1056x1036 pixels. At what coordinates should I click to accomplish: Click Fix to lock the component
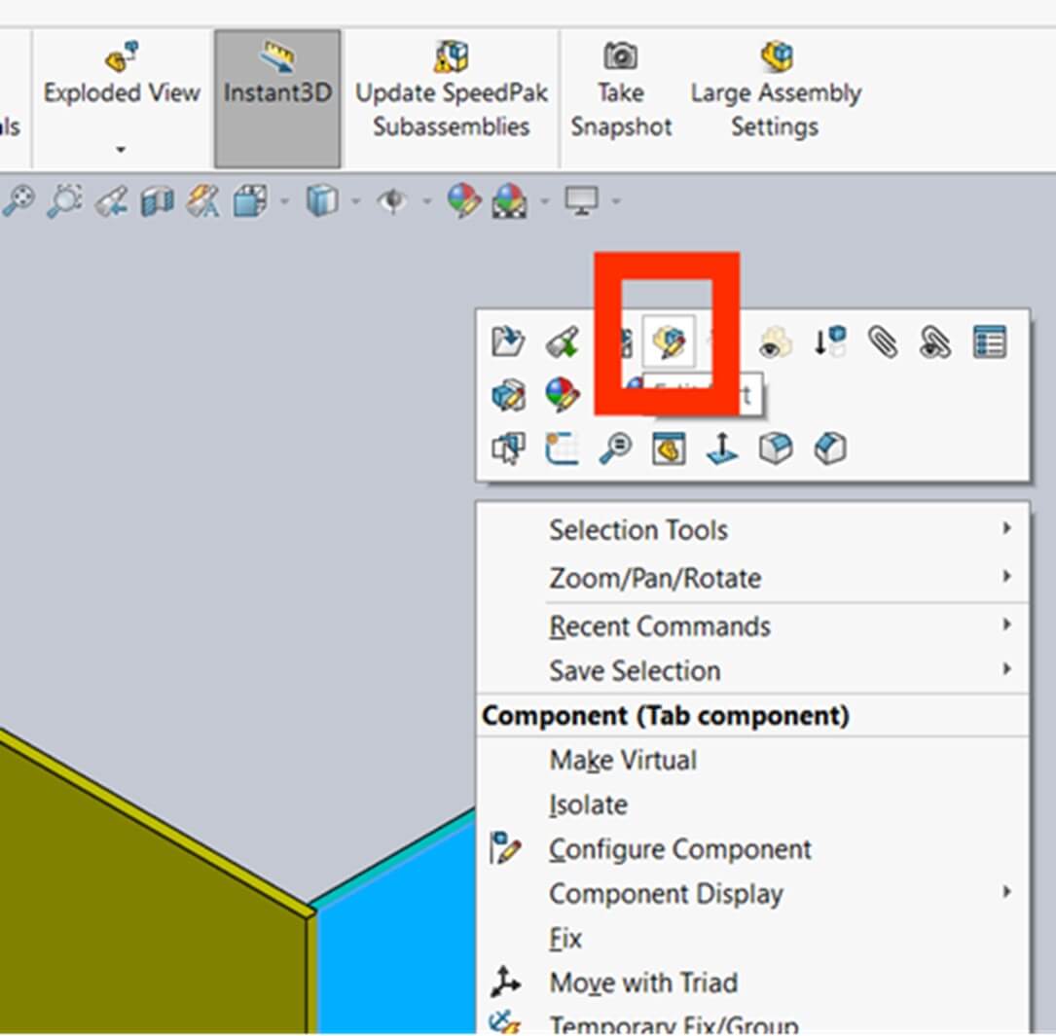564,937
